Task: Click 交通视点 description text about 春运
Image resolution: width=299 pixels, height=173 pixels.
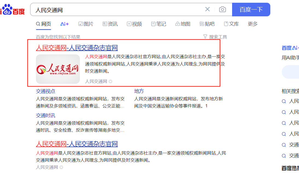Action: point(80,102)
